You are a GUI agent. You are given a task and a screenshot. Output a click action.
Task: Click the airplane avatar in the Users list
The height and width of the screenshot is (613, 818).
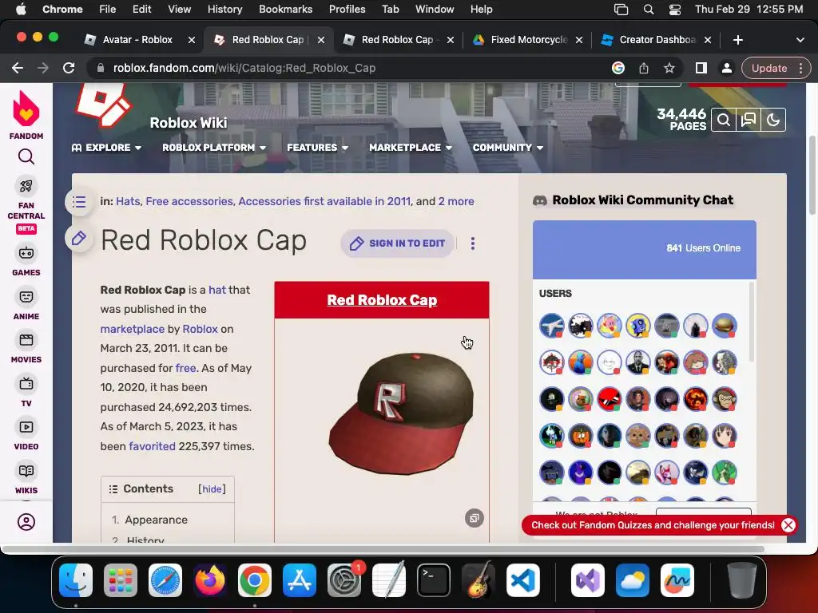coord(552,326)
